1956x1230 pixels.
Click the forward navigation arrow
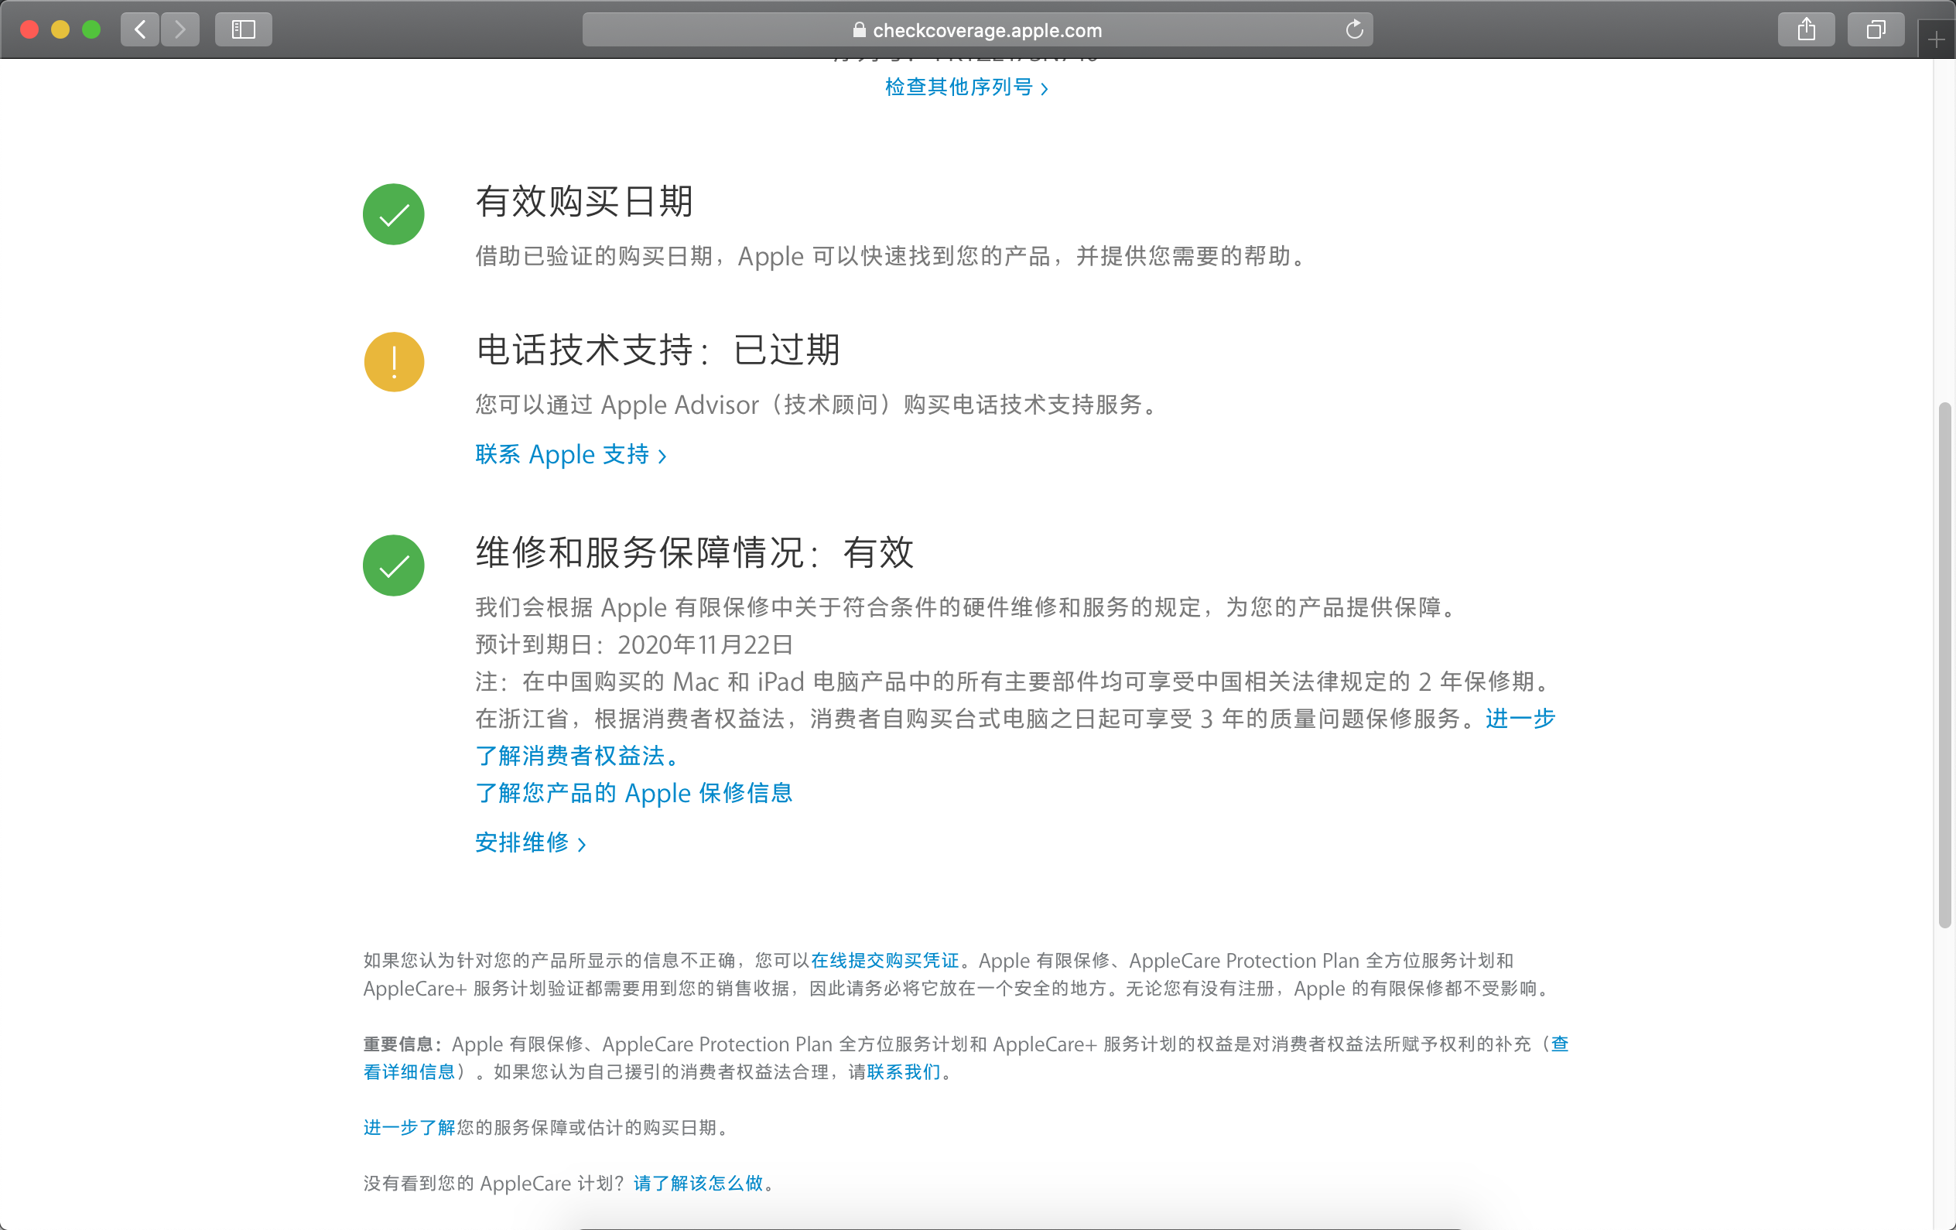tap(180, 30)
